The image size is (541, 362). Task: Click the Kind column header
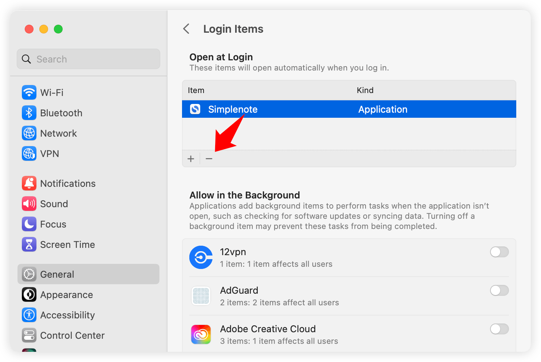[x=365, y=90]
